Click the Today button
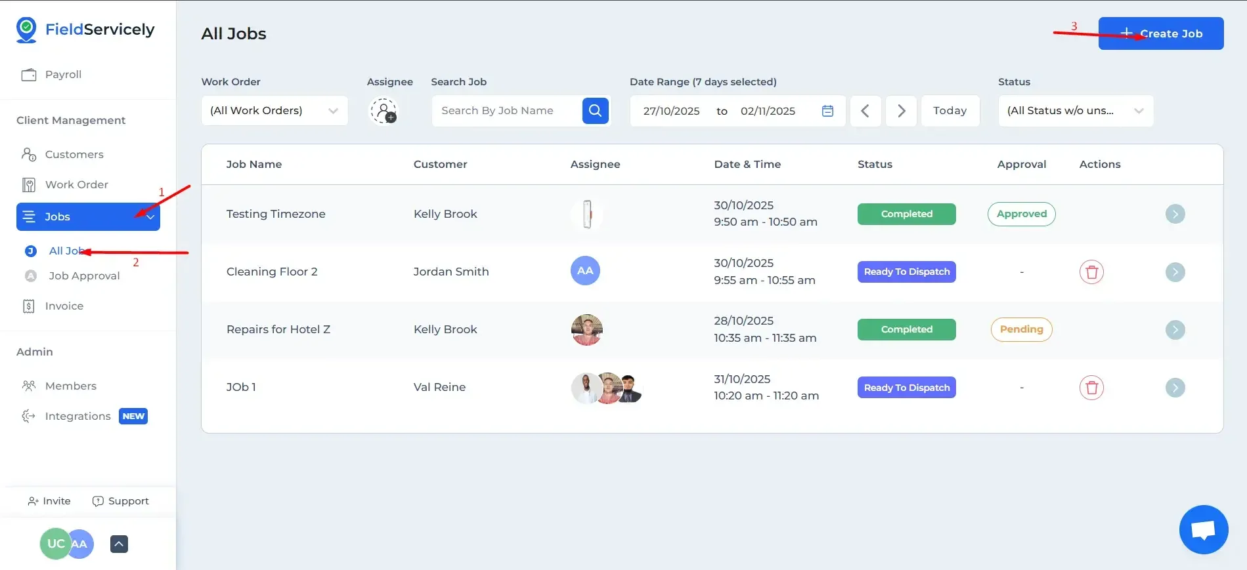Image resolution: width=1247 pixels, height=570 pixels. pos(950,111)
